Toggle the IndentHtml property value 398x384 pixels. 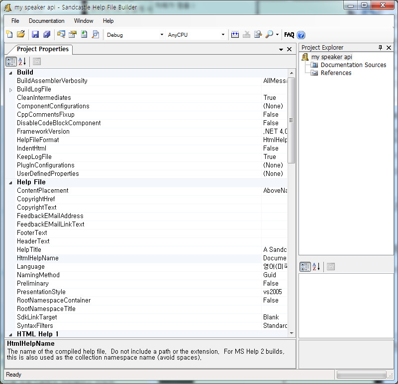coord(271,148)
